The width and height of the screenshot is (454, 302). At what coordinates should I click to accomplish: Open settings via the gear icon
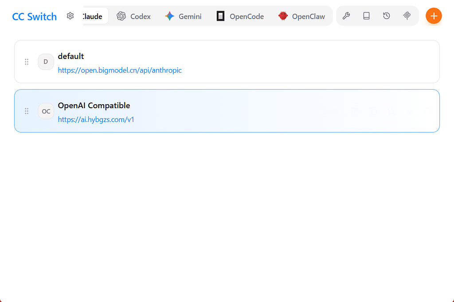click(70, 16)
